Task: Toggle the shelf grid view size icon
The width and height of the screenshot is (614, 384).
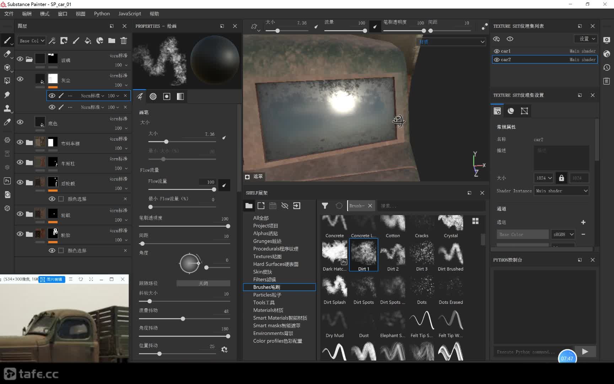Action: point(475,221)
